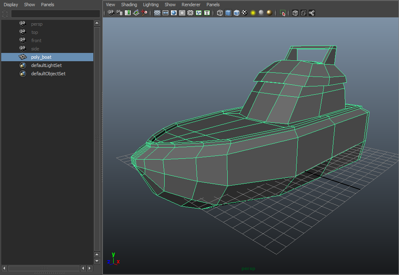Click the Outliner search text field
399x275 pixels.
55,14
